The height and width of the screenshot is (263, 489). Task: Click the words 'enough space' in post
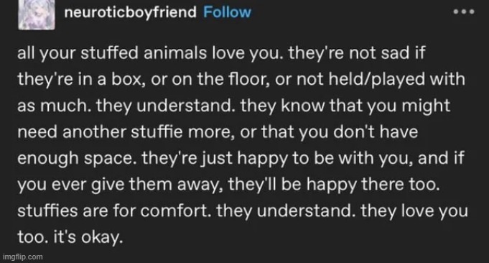coord(75,159)
